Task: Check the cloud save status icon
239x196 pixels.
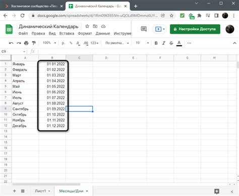Action: (x=103, y=26)
